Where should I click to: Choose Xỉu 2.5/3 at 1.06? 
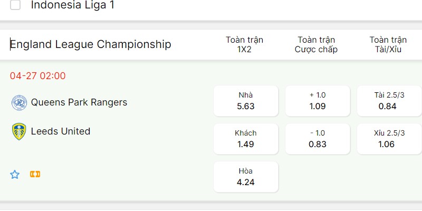[389, 139]
